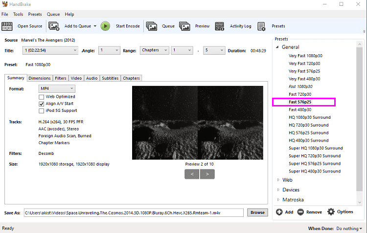Uncheck the Align A/V Start checkbox

click(x=42, y=104)
